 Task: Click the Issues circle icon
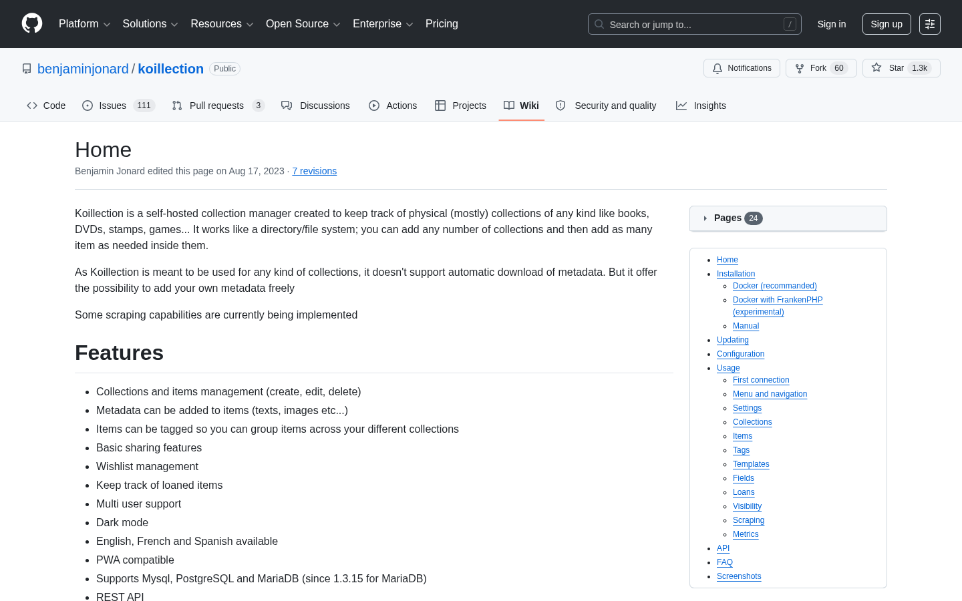pyautogui.click(x=88, y=106)
